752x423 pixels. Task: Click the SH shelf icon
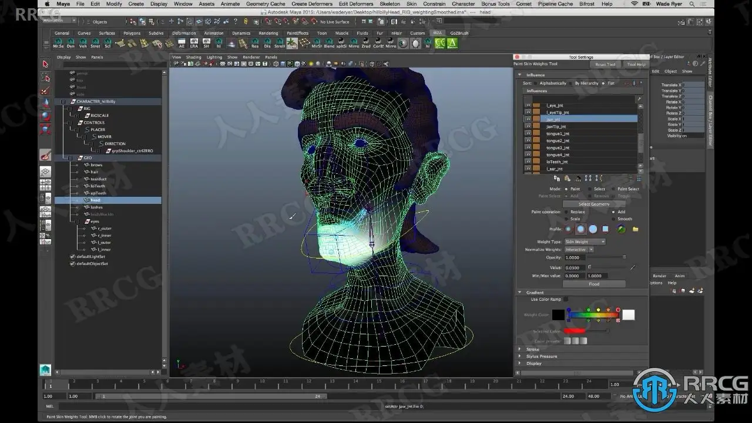[206, 43]
